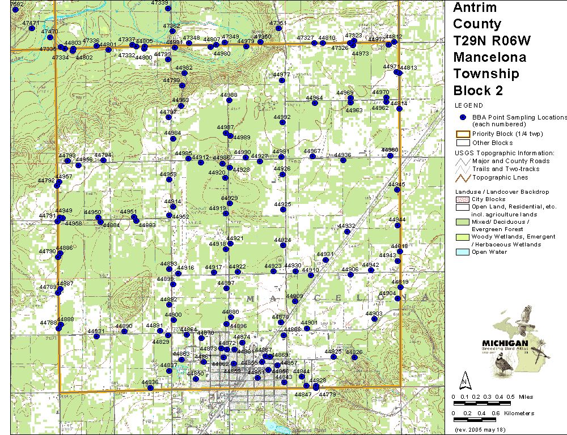Select the Open Water blue swatch
Viewport: 567px width, 435px height.
(463, 252)
